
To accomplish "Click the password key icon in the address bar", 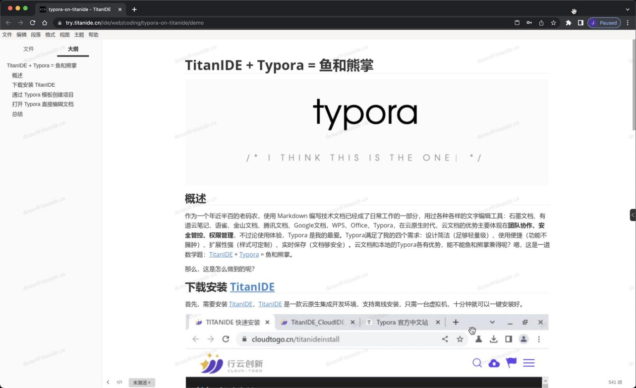I will coord(529,23).
